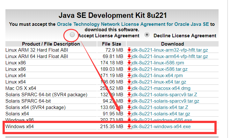
Task: Click the 72.9 MB file size cell
Action: [114, 50]
